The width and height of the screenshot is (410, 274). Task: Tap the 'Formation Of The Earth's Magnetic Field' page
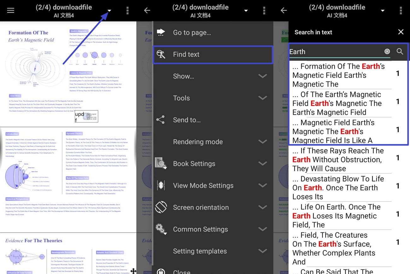tap(68, 74)
